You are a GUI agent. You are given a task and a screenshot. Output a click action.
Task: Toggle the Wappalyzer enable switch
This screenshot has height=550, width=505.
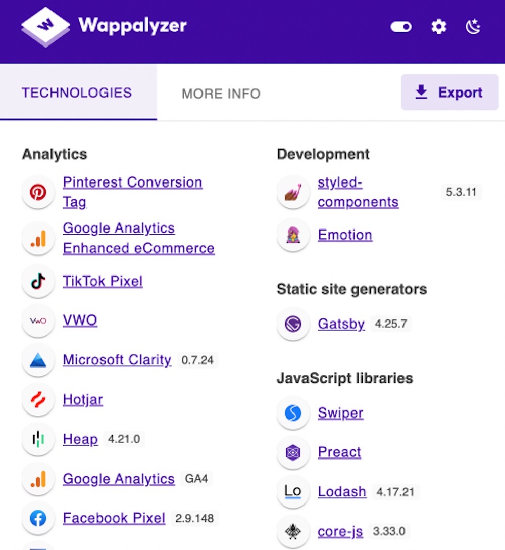pos(401,27)
